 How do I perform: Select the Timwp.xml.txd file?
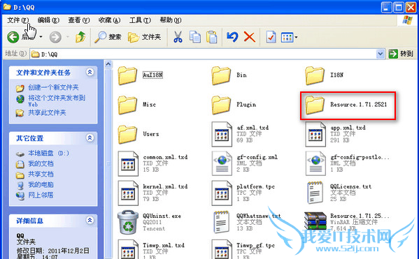click(151, 249)
